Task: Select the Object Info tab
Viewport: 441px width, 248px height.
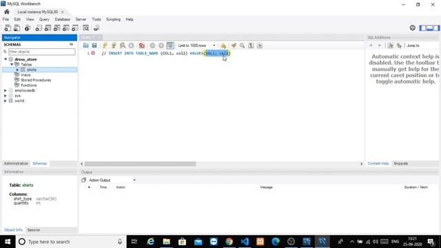Action: pos(13,230)
